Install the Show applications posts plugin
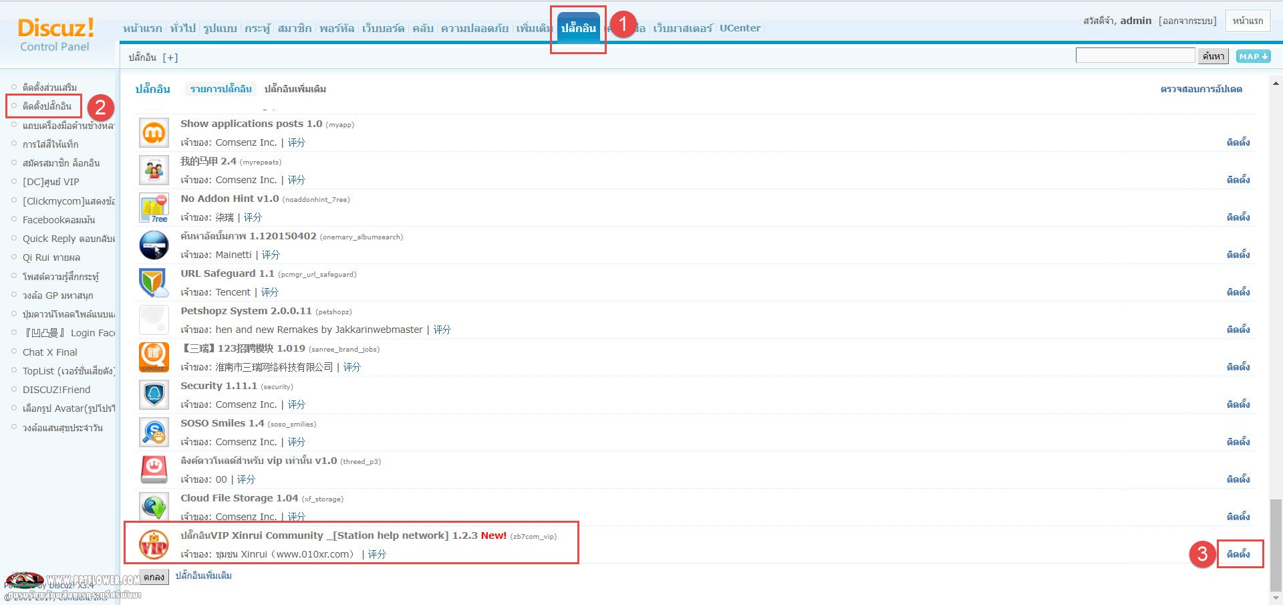The height and width of the screenshot is (605, 1283). pos(1238,142)
